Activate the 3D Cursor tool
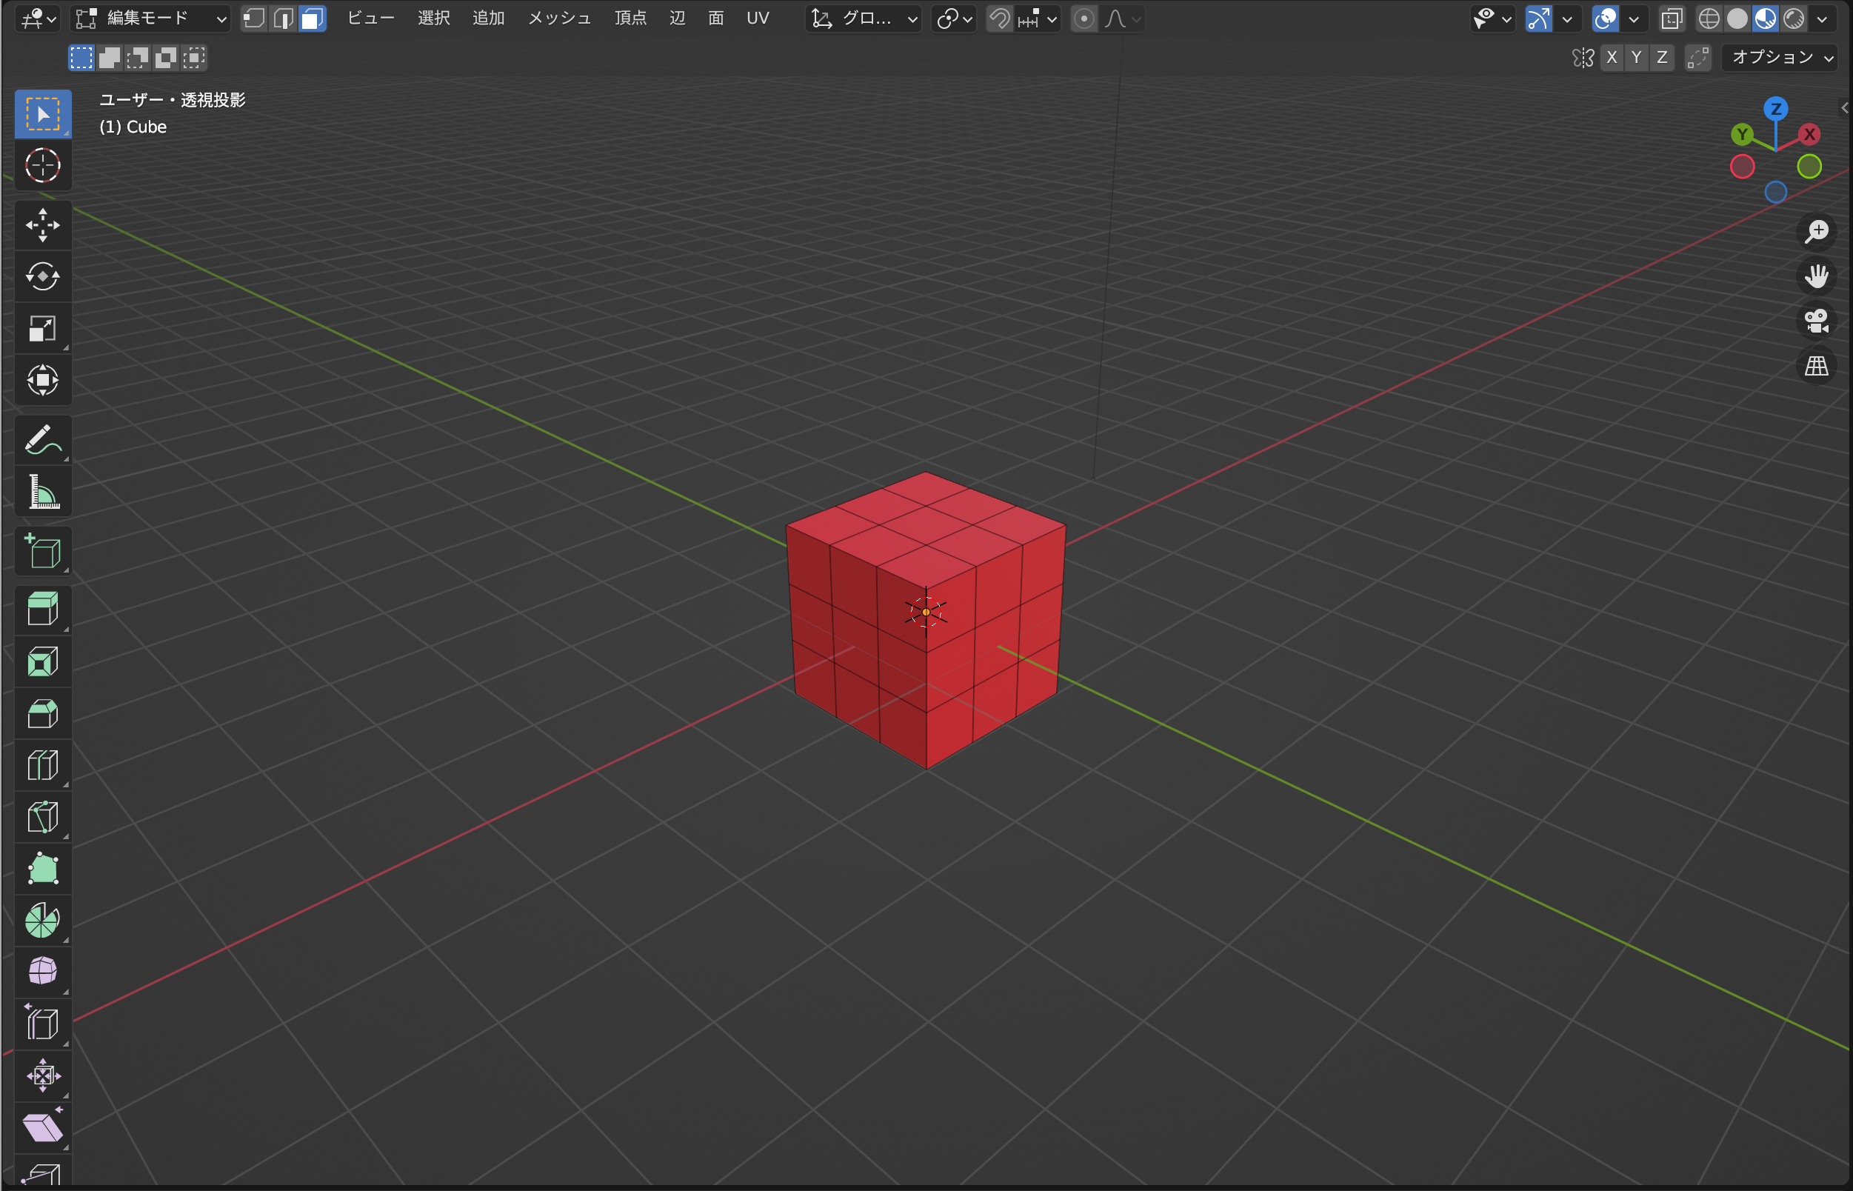1853x1191 pixels. (42, 164)
